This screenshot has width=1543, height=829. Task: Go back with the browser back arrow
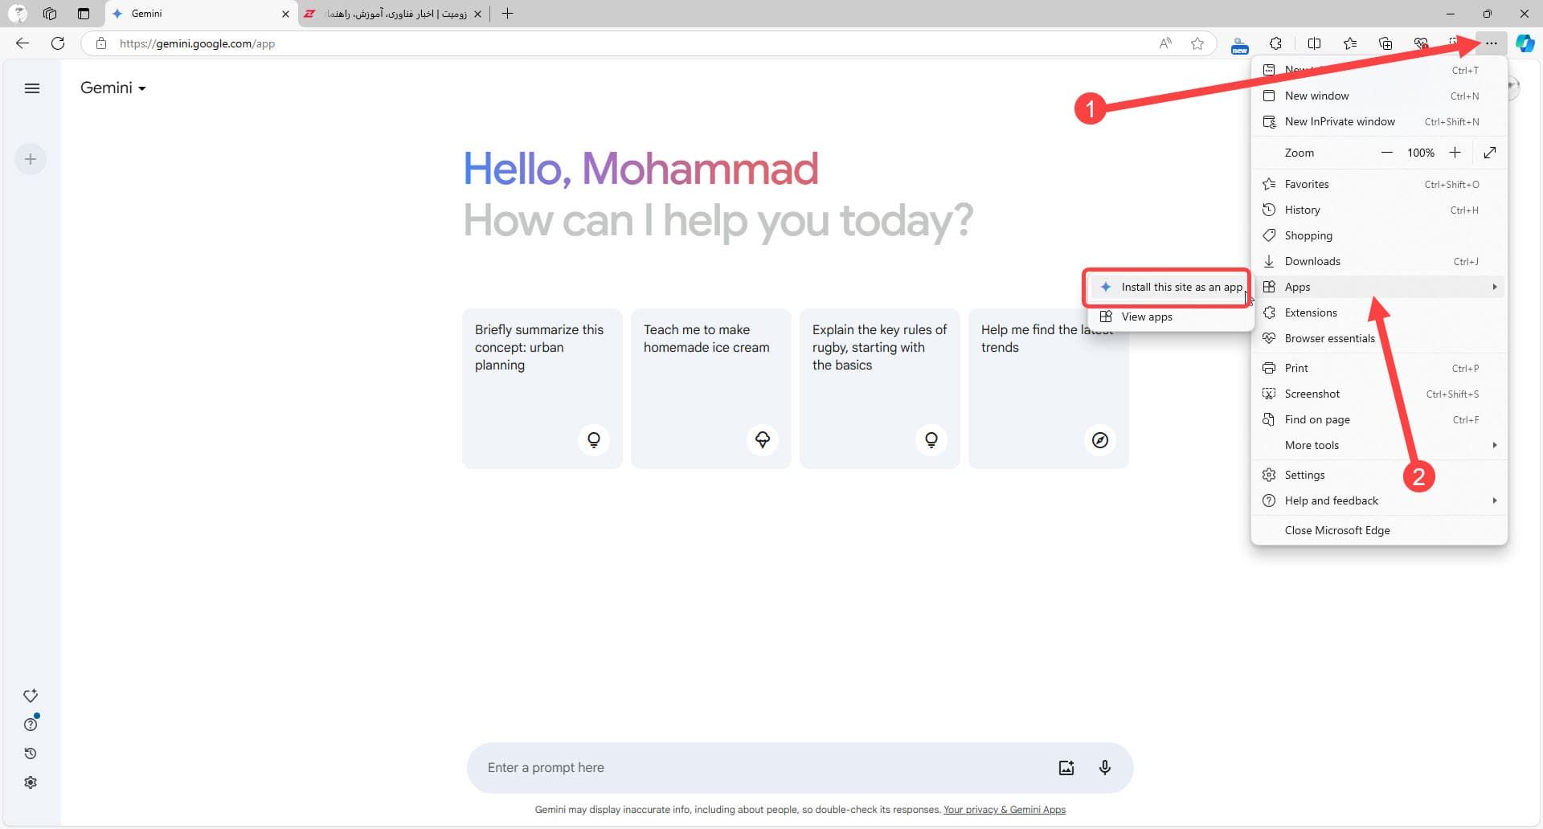pyautogui.click(x=23, y=43)
